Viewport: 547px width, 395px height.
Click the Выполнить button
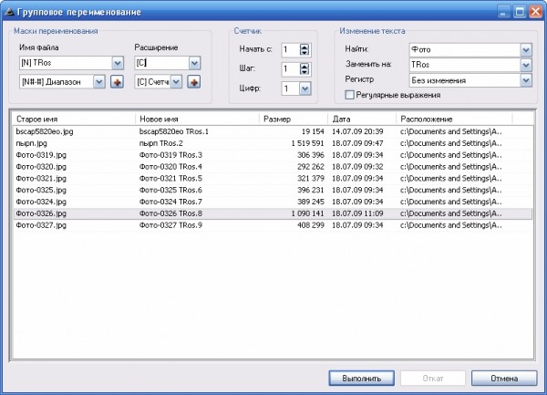[x=361, y=379]
